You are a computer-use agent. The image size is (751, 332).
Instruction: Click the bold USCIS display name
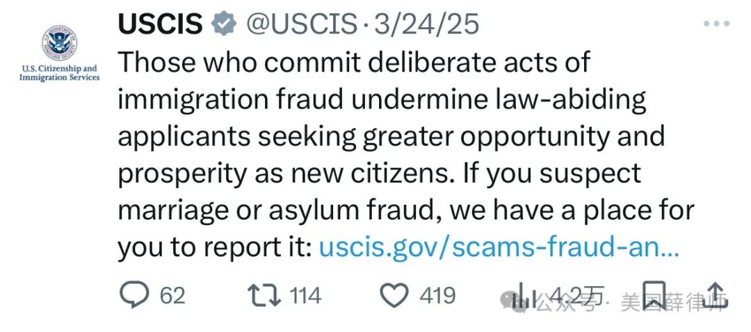(x=161, y=24)
